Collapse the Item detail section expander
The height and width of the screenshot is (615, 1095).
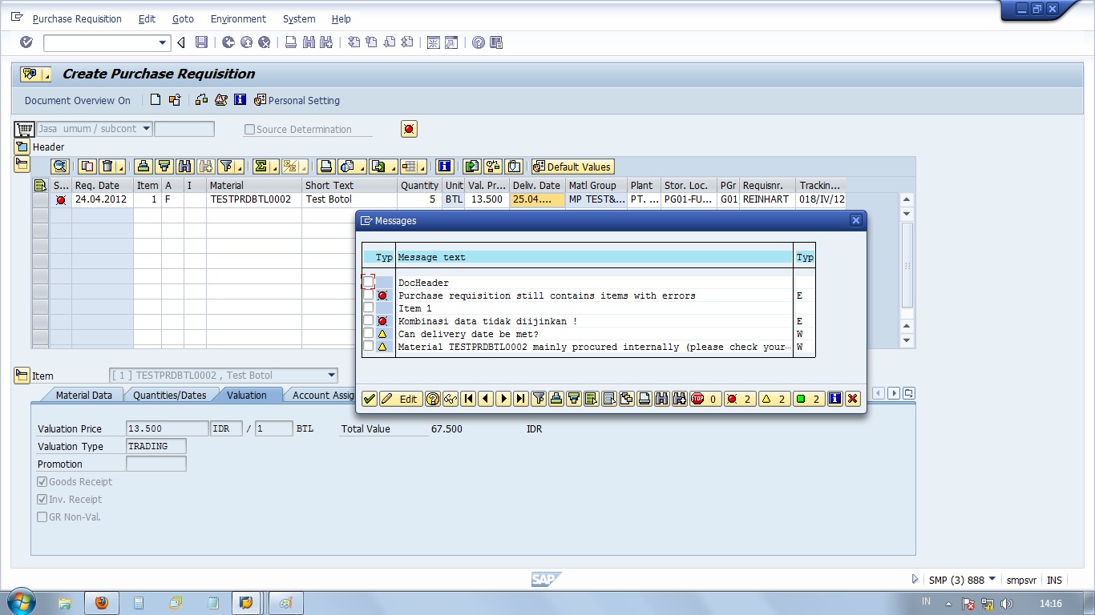[22, 375]
